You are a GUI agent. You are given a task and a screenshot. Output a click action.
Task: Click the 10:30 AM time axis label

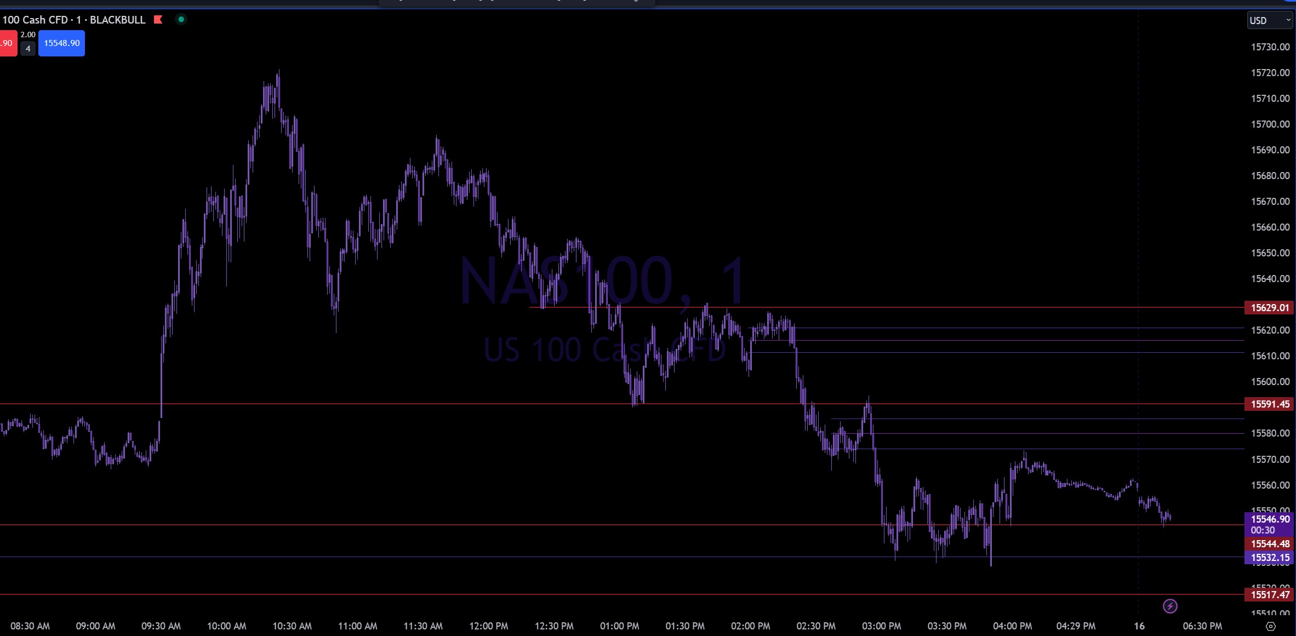click(292, 626)
